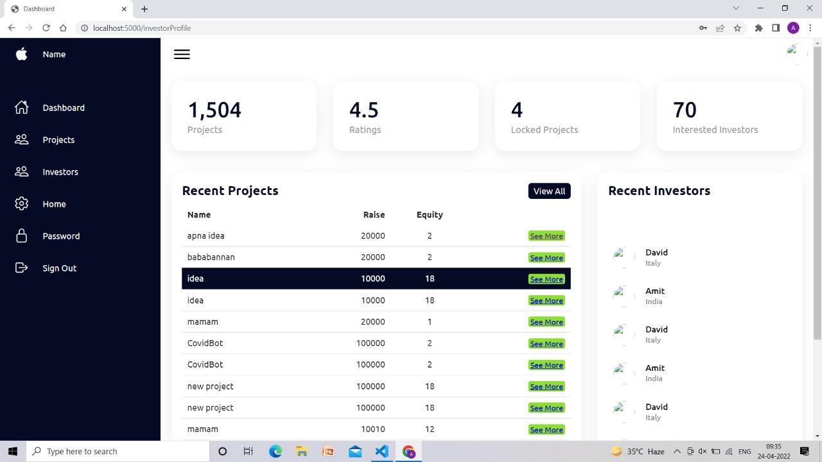
Task: Bookmark this page with star icon
Action: [737, 28]
